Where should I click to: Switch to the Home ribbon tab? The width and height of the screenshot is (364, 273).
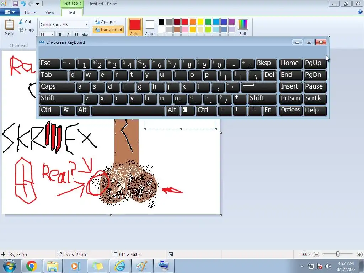[x=30, y=12]
